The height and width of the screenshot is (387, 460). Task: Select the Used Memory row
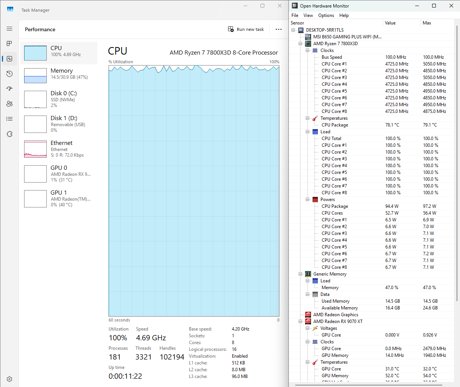tap(371, 301)
